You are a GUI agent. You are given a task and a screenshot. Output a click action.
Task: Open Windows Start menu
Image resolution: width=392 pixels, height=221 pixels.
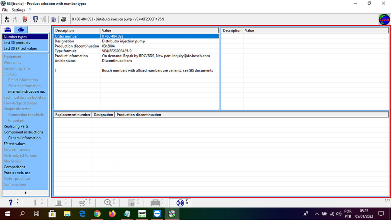(x=7, y=214)
